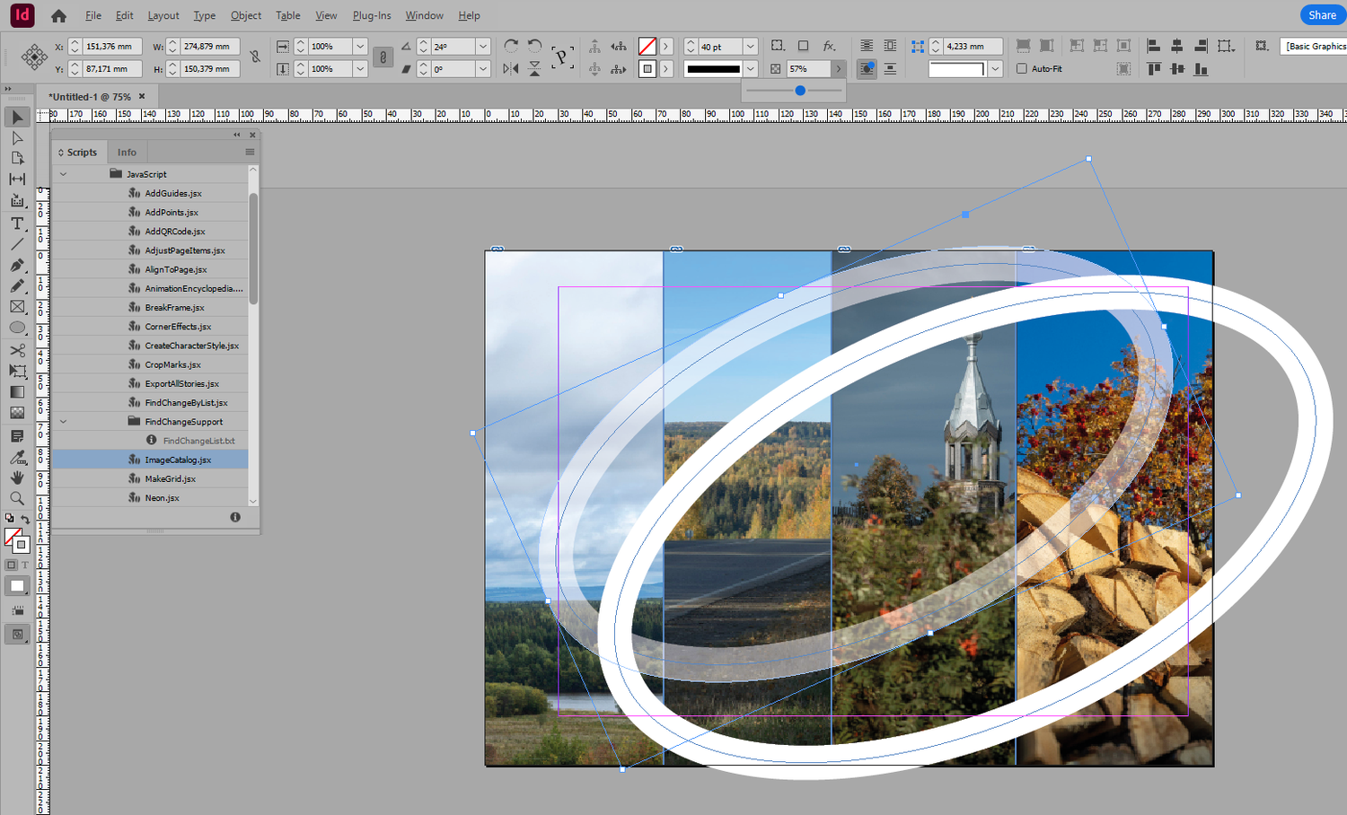This screenshot has height=815, width=1347.
Task: Click the stroke color swatch in control bar
Action: [x=647, y=68]
